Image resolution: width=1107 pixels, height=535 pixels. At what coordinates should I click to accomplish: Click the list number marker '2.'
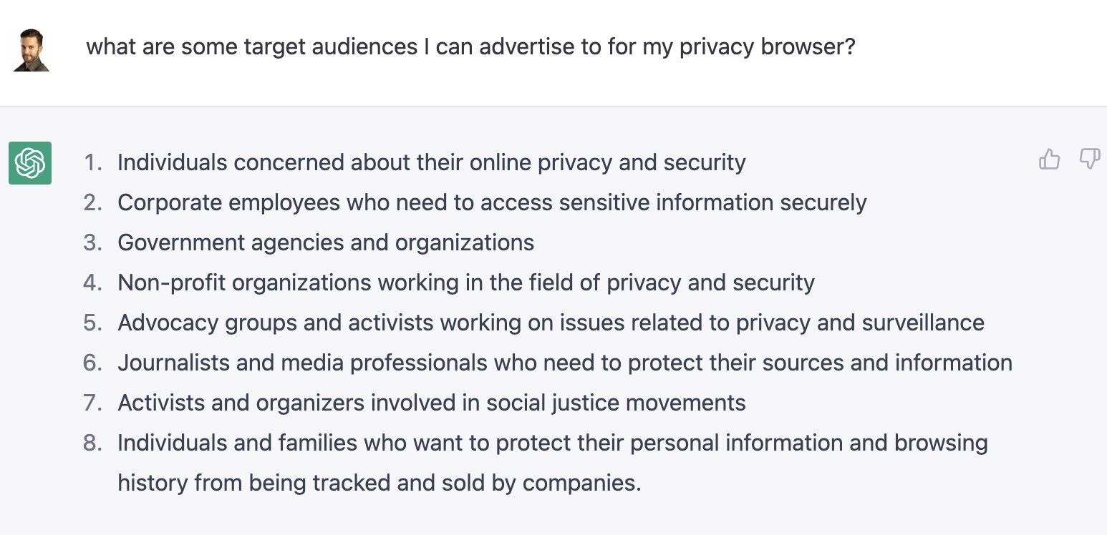(94, 203)
